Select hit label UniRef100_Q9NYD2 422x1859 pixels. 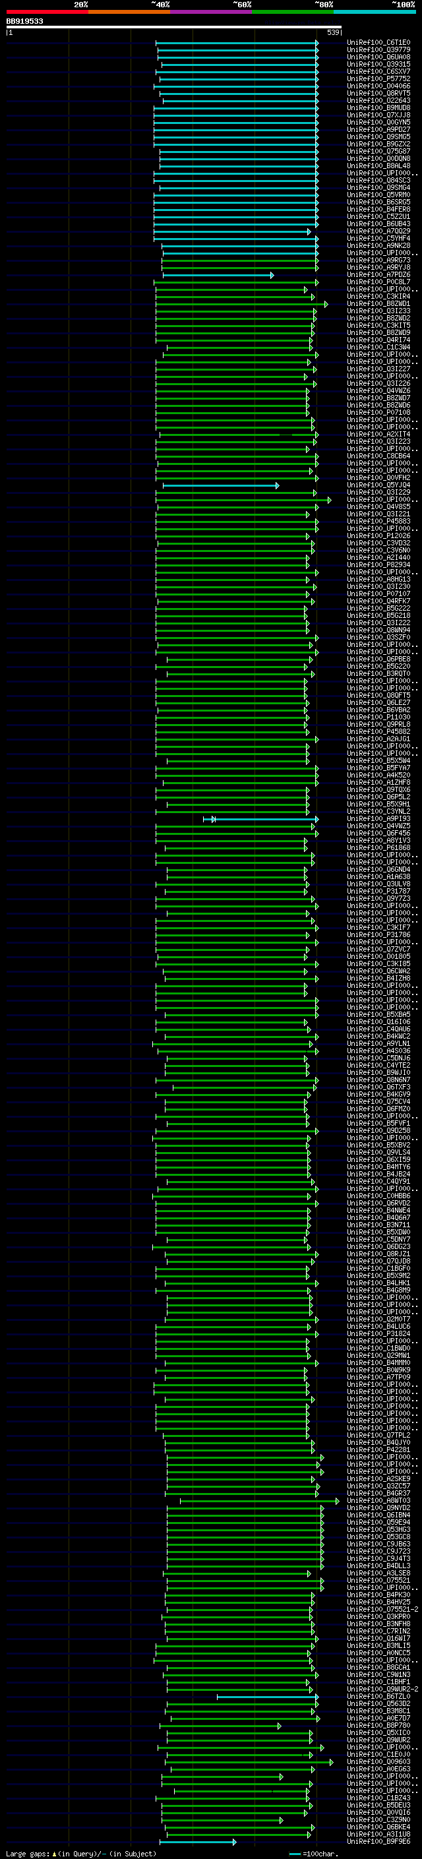click(378, 1508)
